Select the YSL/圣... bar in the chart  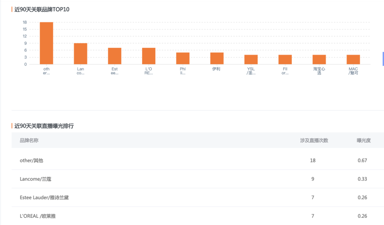pos(251,59)
